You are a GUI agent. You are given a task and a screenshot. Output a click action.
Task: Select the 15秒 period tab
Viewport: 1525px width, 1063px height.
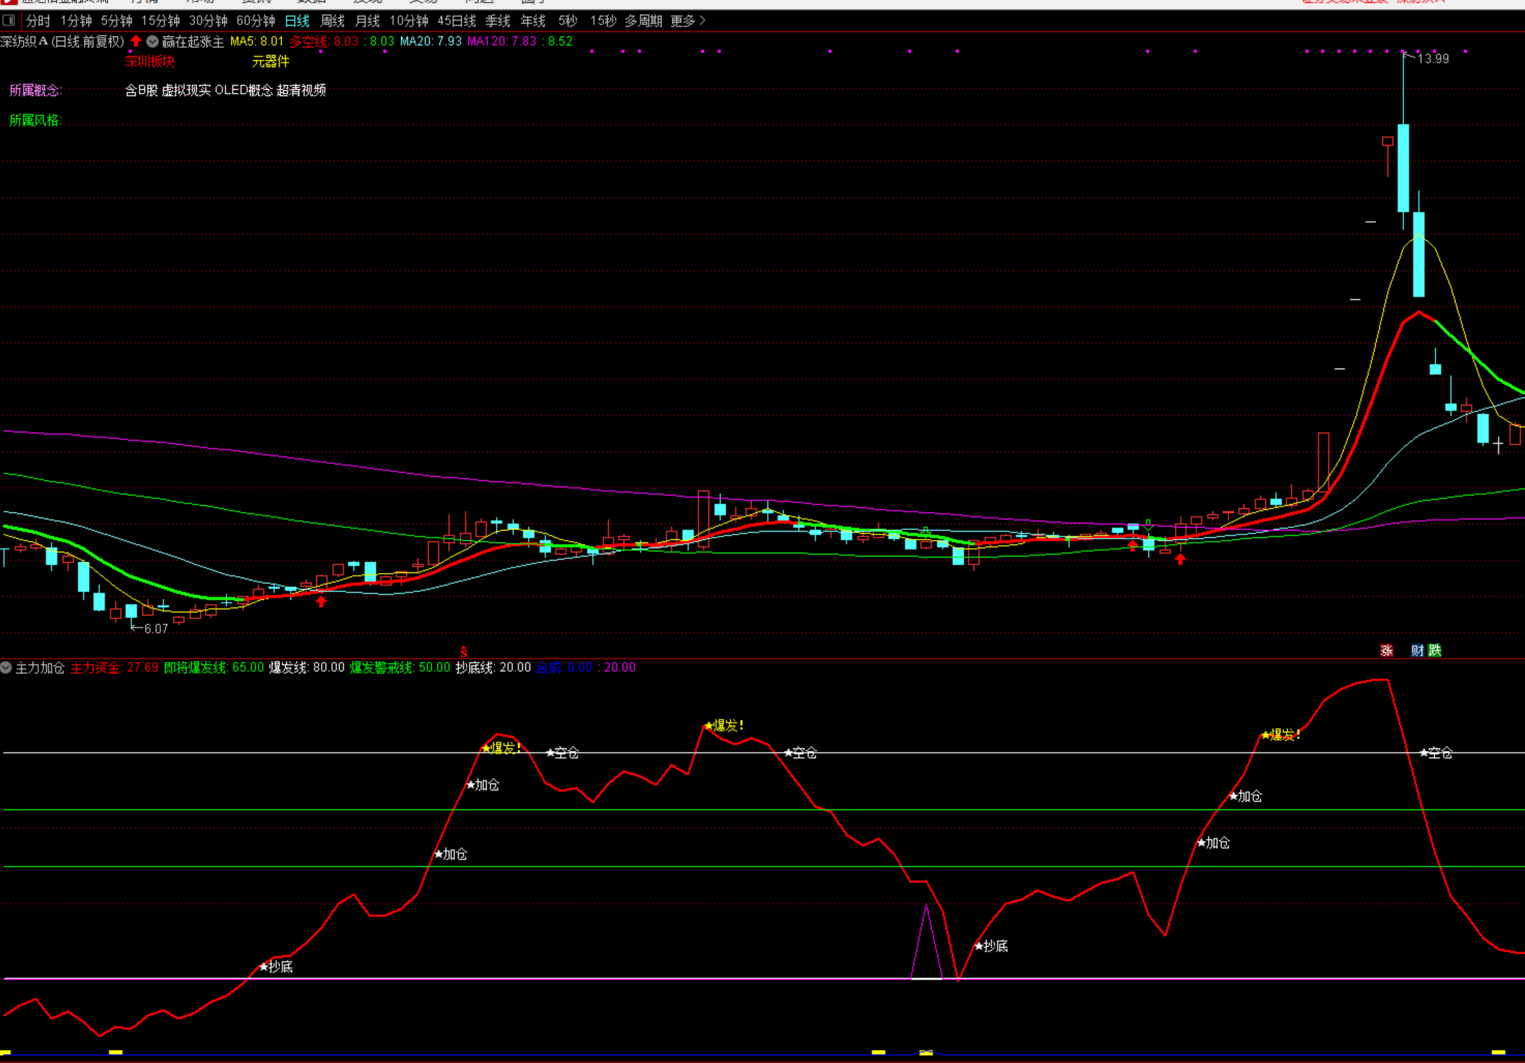pyautogui.click(x=603, y=21)
